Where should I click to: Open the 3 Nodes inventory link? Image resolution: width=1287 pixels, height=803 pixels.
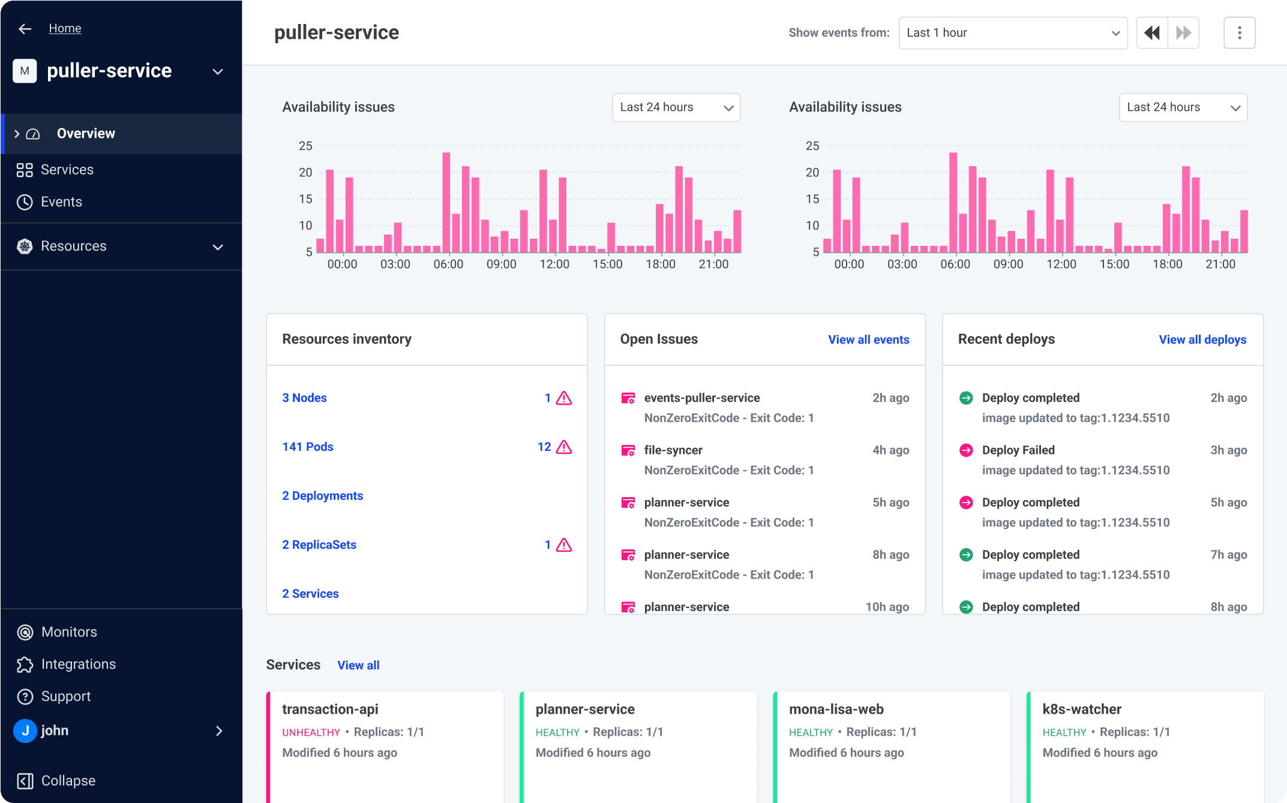[x=304, y=398]
